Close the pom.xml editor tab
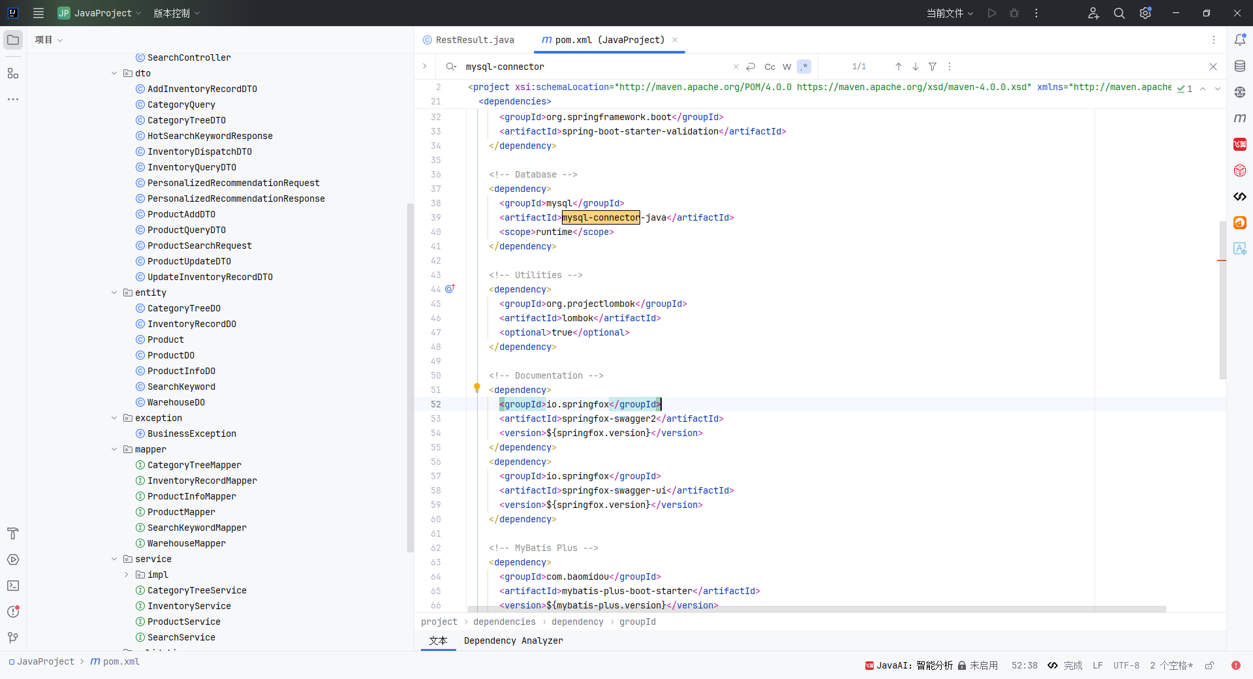Screen dimensions: 1253x679 point(675,40)
